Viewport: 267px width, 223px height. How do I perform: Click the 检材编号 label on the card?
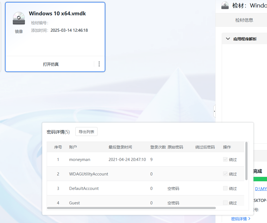click(x=39, y=23)
